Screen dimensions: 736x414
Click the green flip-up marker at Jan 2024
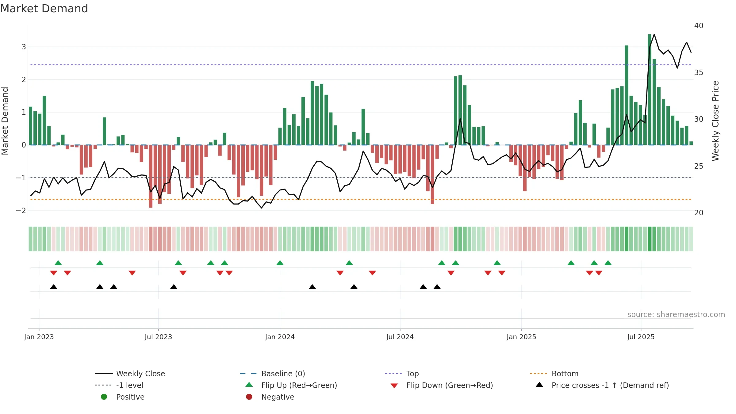[280, 263]
